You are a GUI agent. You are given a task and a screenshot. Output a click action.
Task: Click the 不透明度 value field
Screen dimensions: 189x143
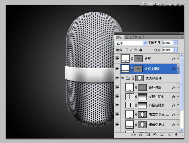pyautogui.click(x=168, y=43)
